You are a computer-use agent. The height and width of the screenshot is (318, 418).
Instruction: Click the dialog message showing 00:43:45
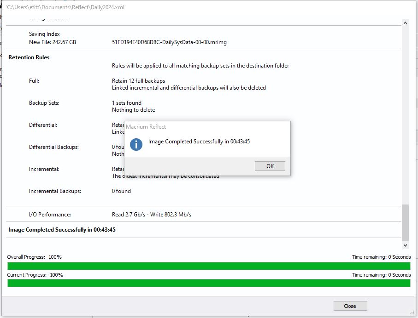pos(199,142)
